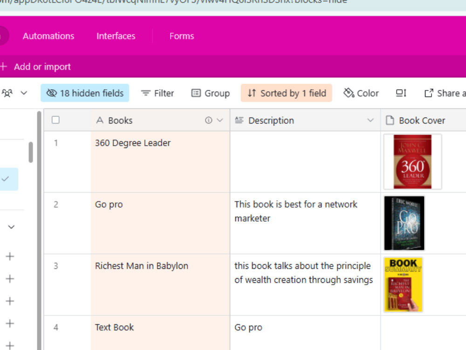Open the 360 Leader cover thumbnail

coord(412,161)
